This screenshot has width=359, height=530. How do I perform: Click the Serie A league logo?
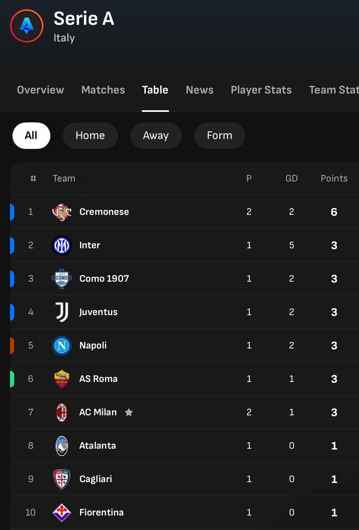[27, 26]
